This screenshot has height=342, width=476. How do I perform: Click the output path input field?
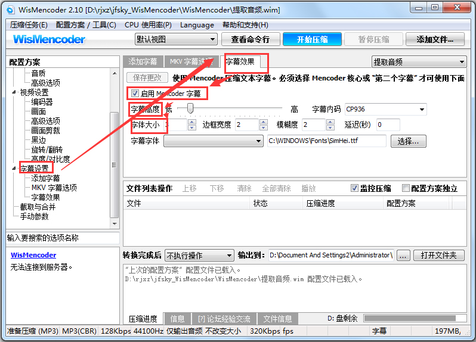coord(331,255)
